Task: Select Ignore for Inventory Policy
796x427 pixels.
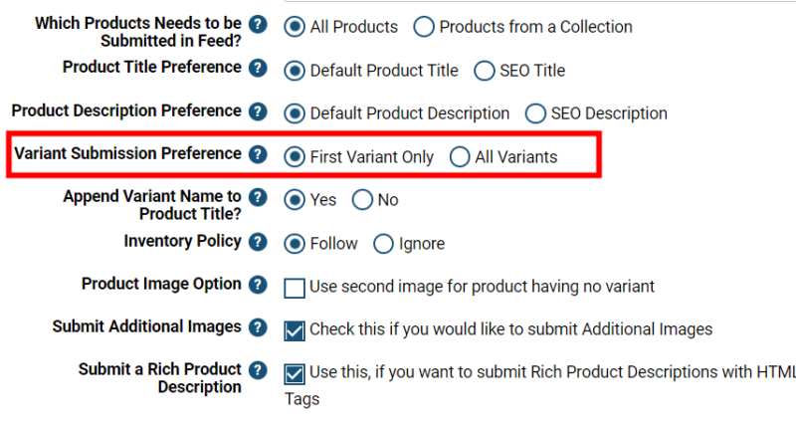Action: coord(383,244)
